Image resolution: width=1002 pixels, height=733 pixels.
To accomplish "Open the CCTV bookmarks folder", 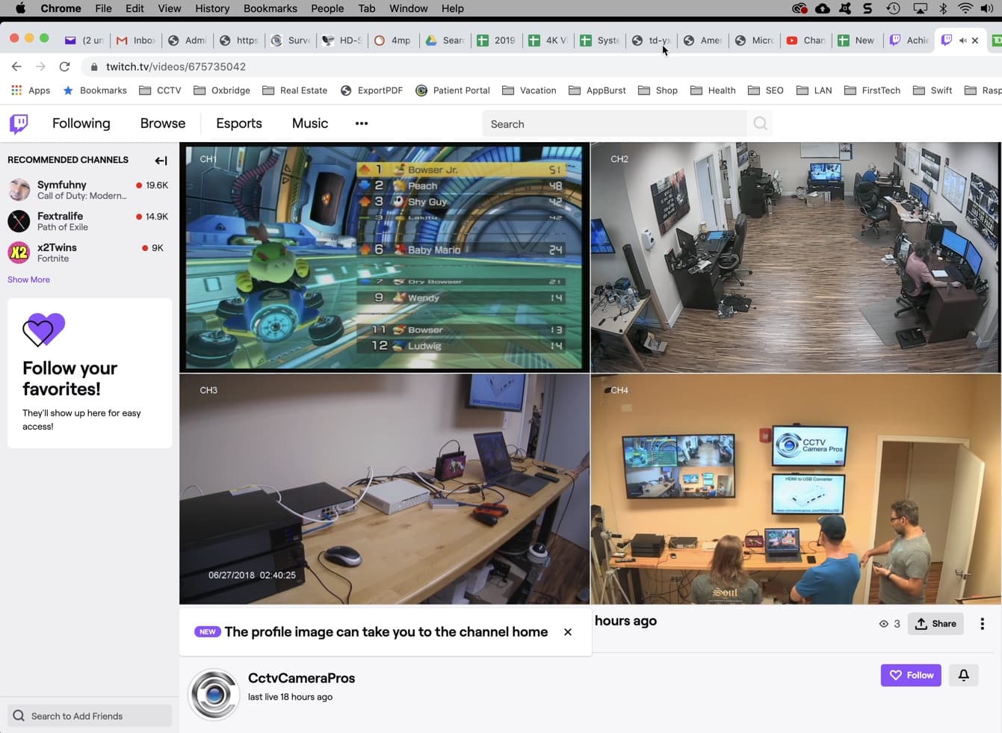I will tap(160, 90).
